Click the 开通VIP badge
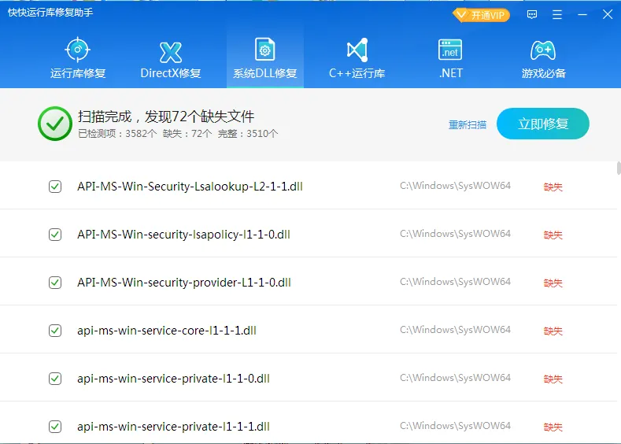Image resolution: width=621 pixels, height=444 pixels. 482,15
